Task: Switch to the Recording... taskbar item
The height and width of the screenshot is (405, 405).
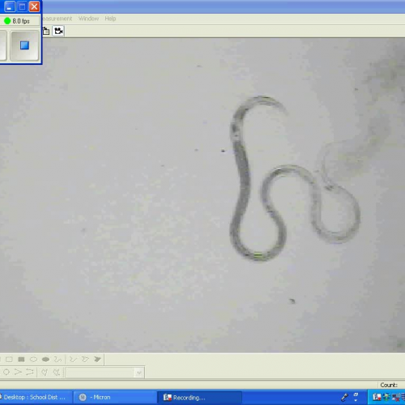Action: pyautogui.click(x=199, y=398)
